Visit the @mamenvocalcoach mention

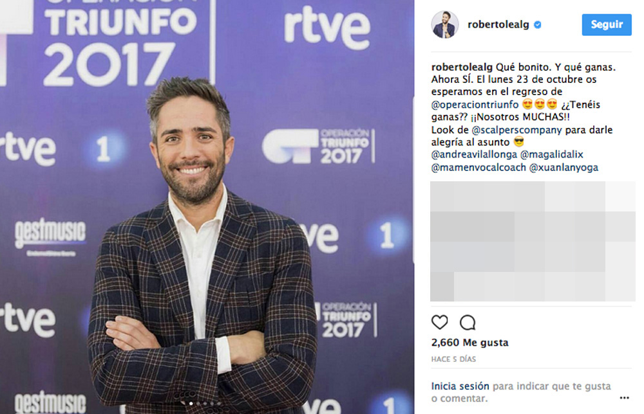click(x=478, y=168)
